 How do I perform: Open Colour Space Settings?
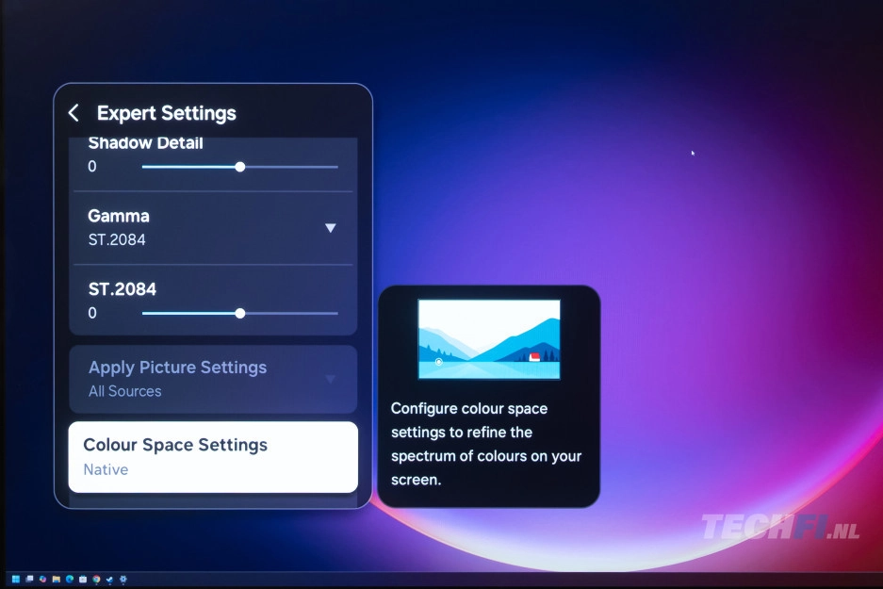[213, 457]
